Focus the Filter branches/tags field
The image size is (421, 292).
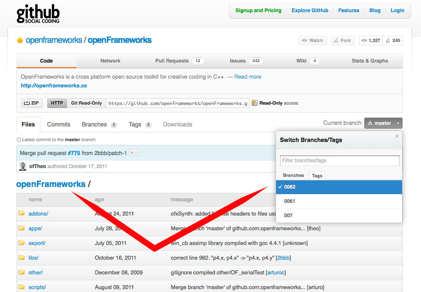pyautogui.click(x=339, y=160)
